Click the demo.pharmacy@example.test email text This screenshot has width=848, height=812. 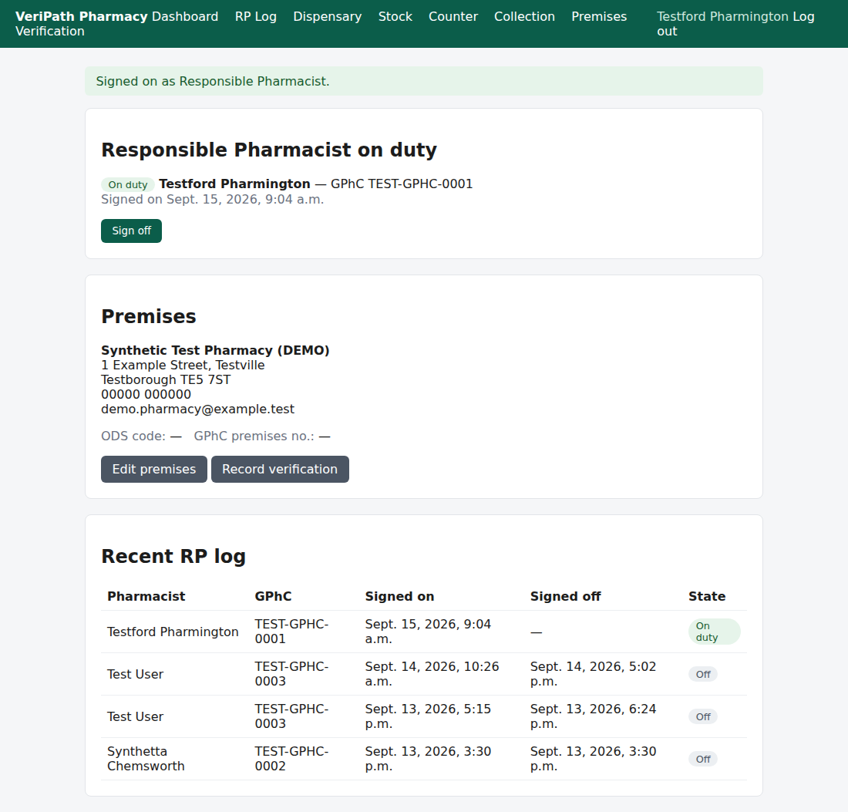(197, 409)
